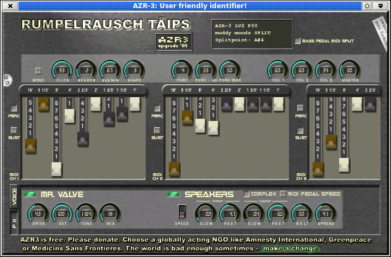Image resolution: width=391 pixels, height=257 pixels.
Task: Click the 16' drawbar handle in CH 2
Action: [x=174, y=169]
